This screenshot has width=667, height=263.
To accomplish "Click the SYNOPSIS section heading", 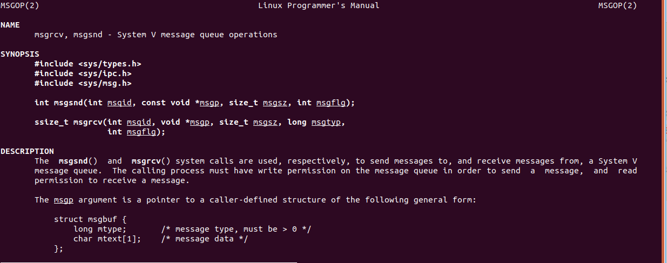I will [20, 54].
